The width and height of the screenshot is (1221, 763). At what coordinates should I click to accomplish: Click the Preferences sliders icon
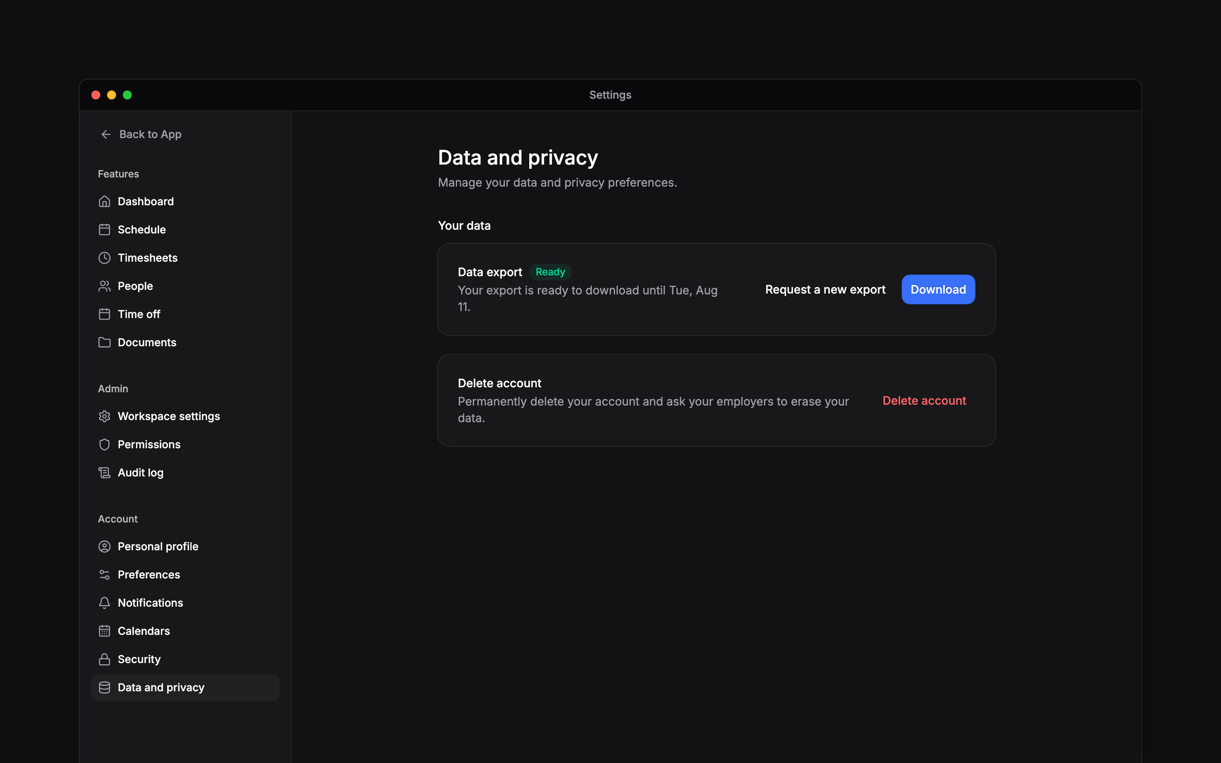point(105,575)
